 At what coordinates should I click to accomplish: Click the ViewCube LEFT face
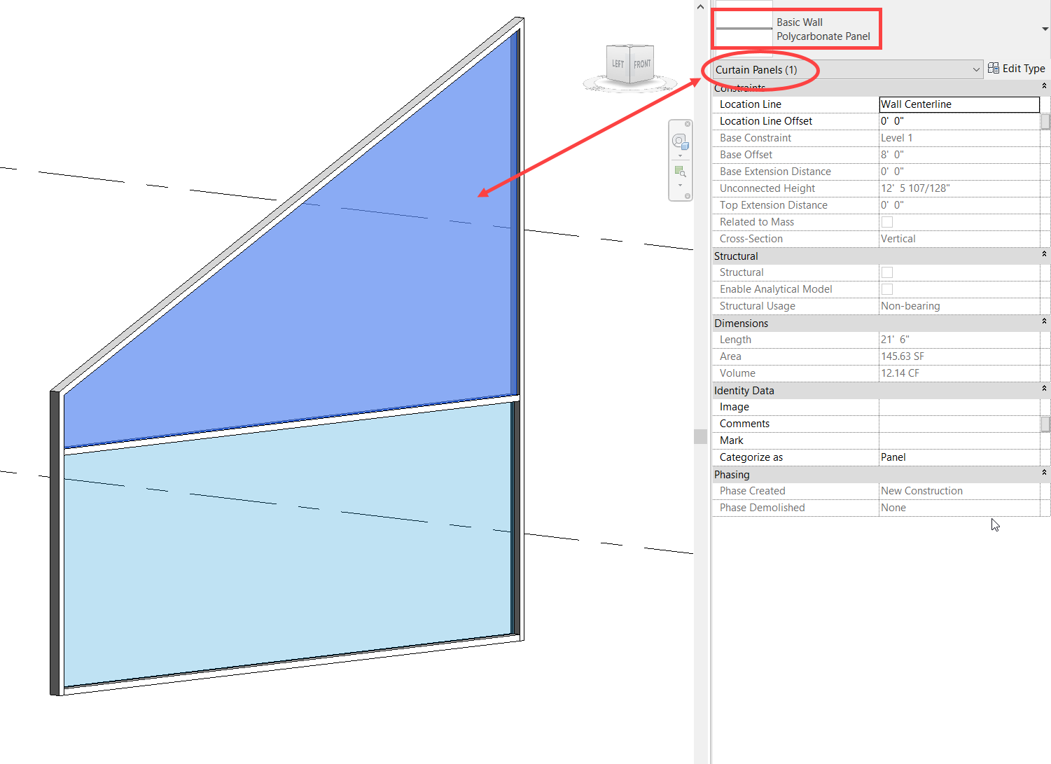click(x=616, y=62)
